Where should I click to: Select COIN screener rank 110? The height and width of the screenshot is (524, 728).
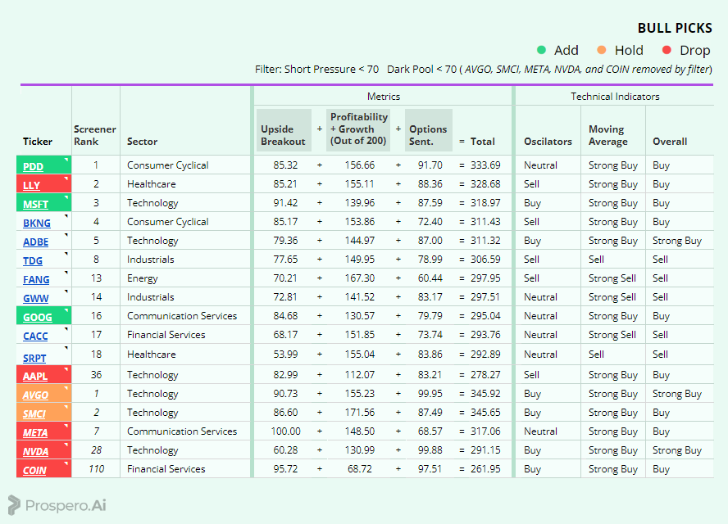96,469
